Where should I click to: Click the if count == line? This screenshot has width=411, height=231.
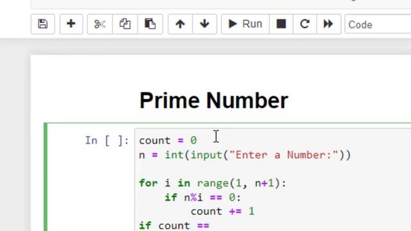coord(174,225)
